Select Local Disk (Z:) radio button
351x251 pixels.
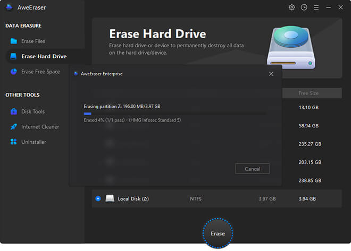pyautogui.click(x=98, y=198)
